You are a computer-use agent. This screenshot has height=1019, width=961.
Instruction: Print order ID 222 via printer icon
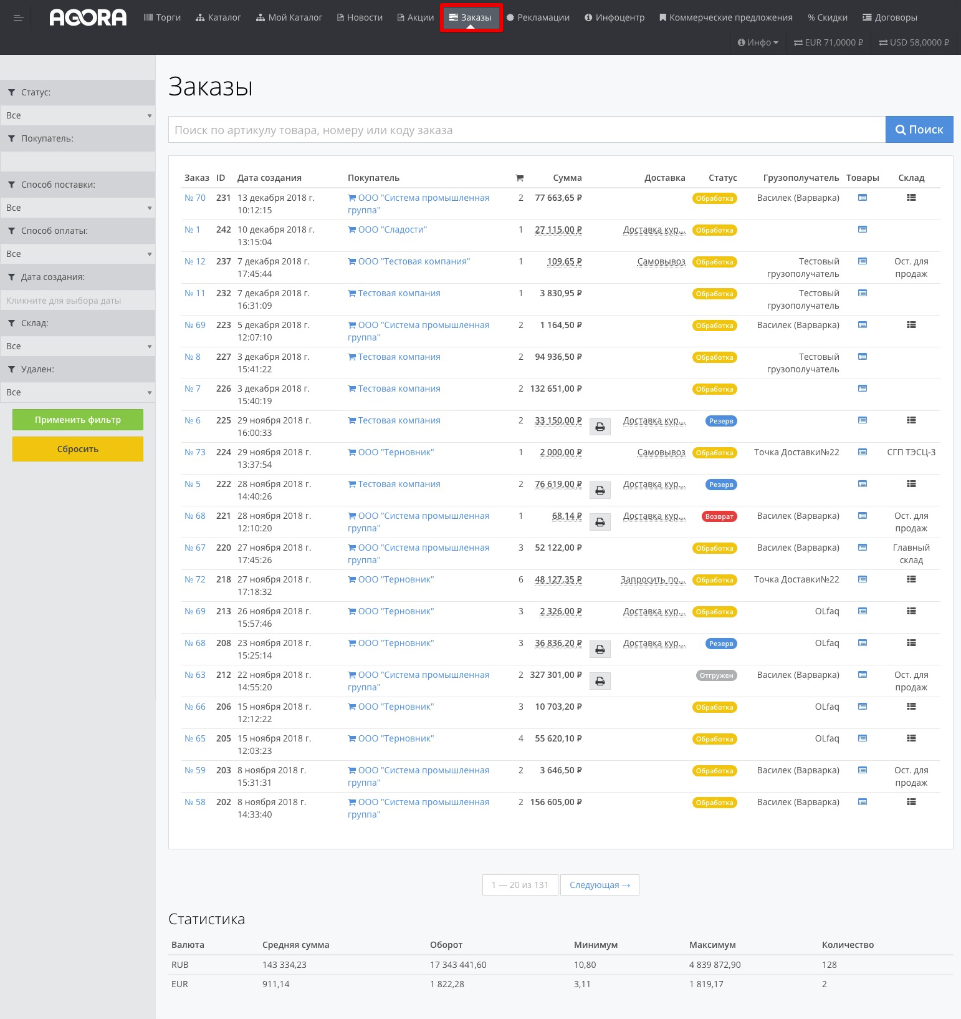pos(600,490)
